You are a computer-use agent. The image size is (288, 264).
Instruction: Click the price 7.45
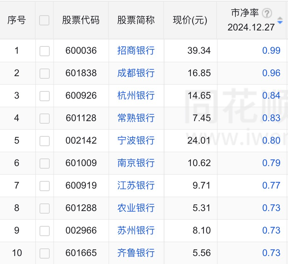pyautogui.click(x=202, y=118)
